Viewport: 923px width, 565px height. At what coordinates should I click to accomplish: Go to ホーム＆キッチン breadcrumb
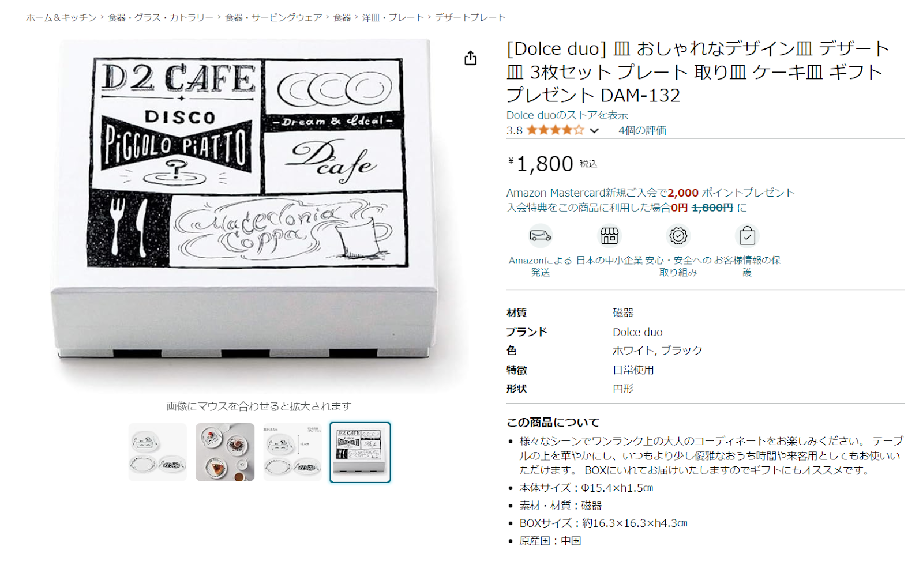(61, 18)
